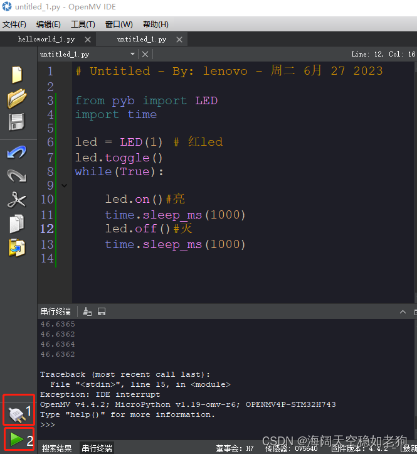
Task: Click line number 12 in the gutter
Action: 47,229
